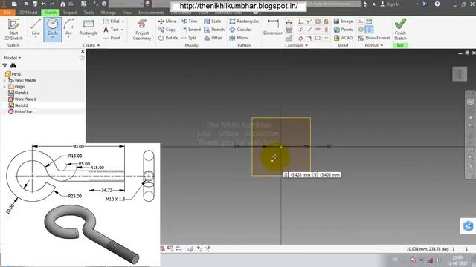
Task: Expand the Constrain panel dropdown
Action: [297, 45]
